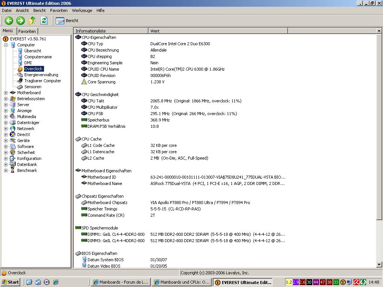Expand the Server tree node
The image size is (383, 287).
[x=6, y=105]
